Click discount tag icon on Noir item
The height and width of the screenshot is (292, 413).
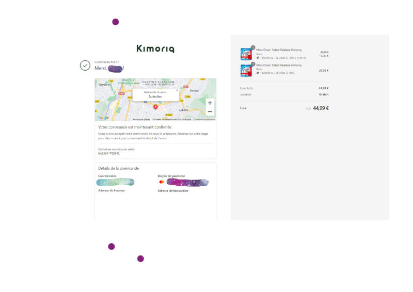258,58
